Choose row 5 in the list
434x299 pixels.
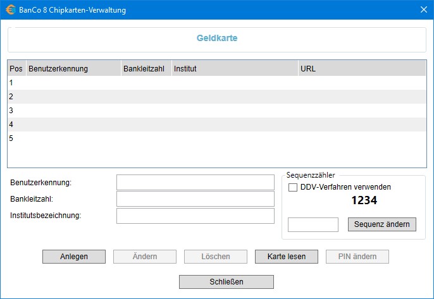[216, 138]
